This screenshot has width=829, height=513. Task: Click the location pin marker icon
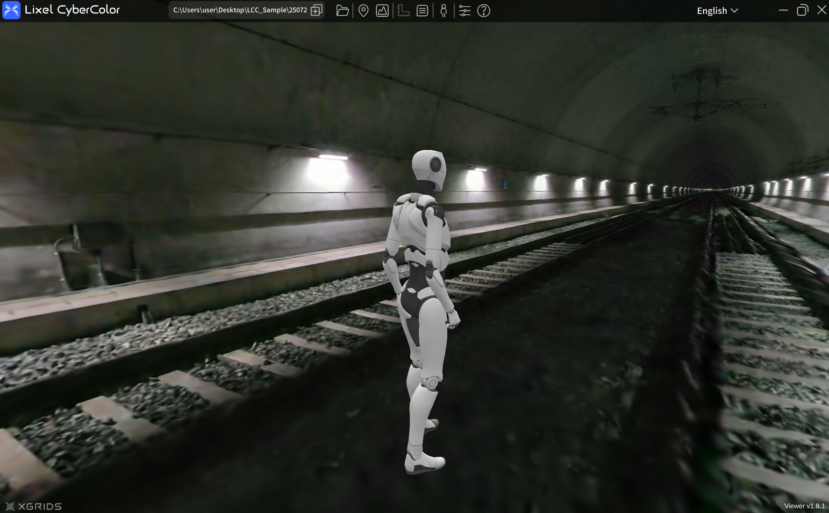(363, 11)
